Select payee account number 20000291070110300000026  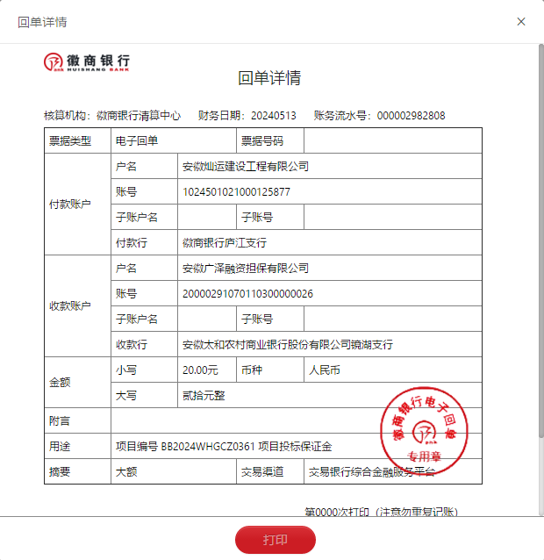coord(247,294)
